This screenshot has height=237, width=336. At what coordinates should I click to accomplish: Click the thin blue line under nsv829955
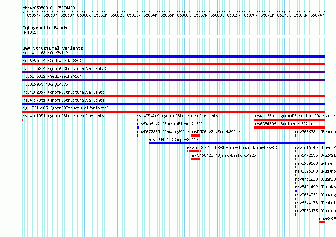[x=174, y=88]
